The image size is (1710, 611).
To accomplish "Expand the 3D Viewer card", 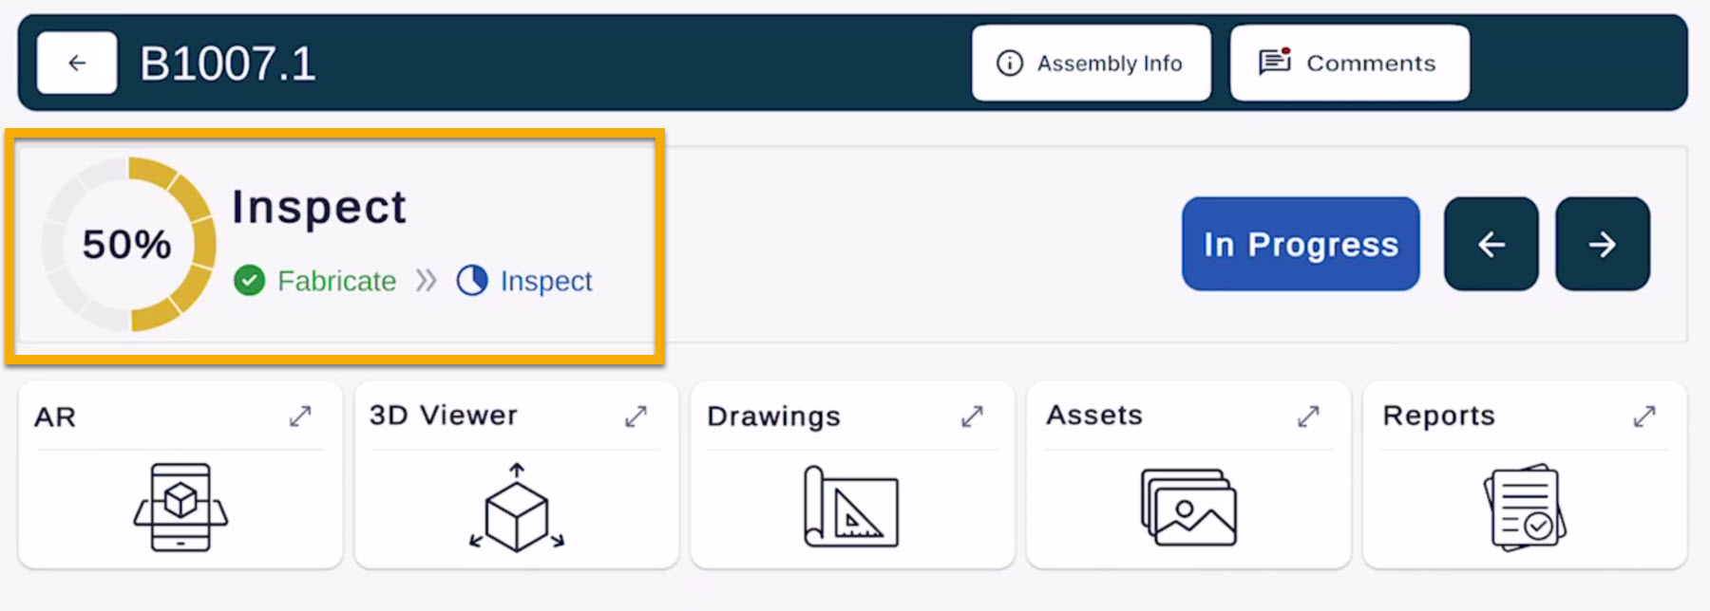I will [636, 417].
